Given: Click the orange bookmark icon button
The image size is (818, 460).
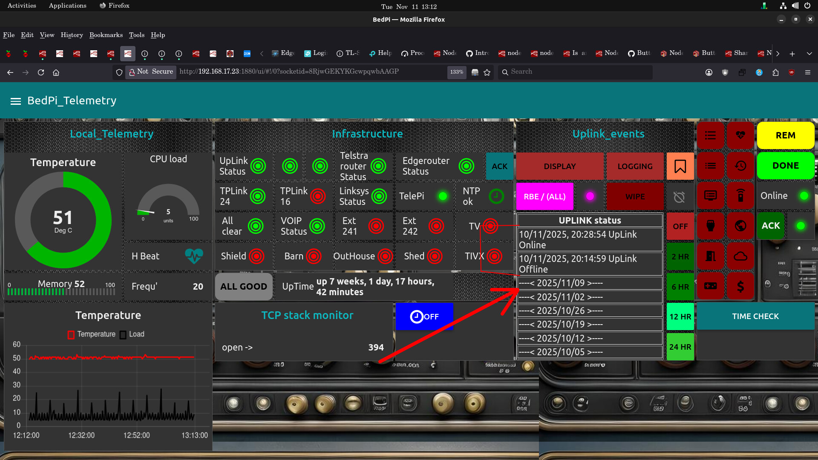Looking at the screenshot, I should 680,166.
